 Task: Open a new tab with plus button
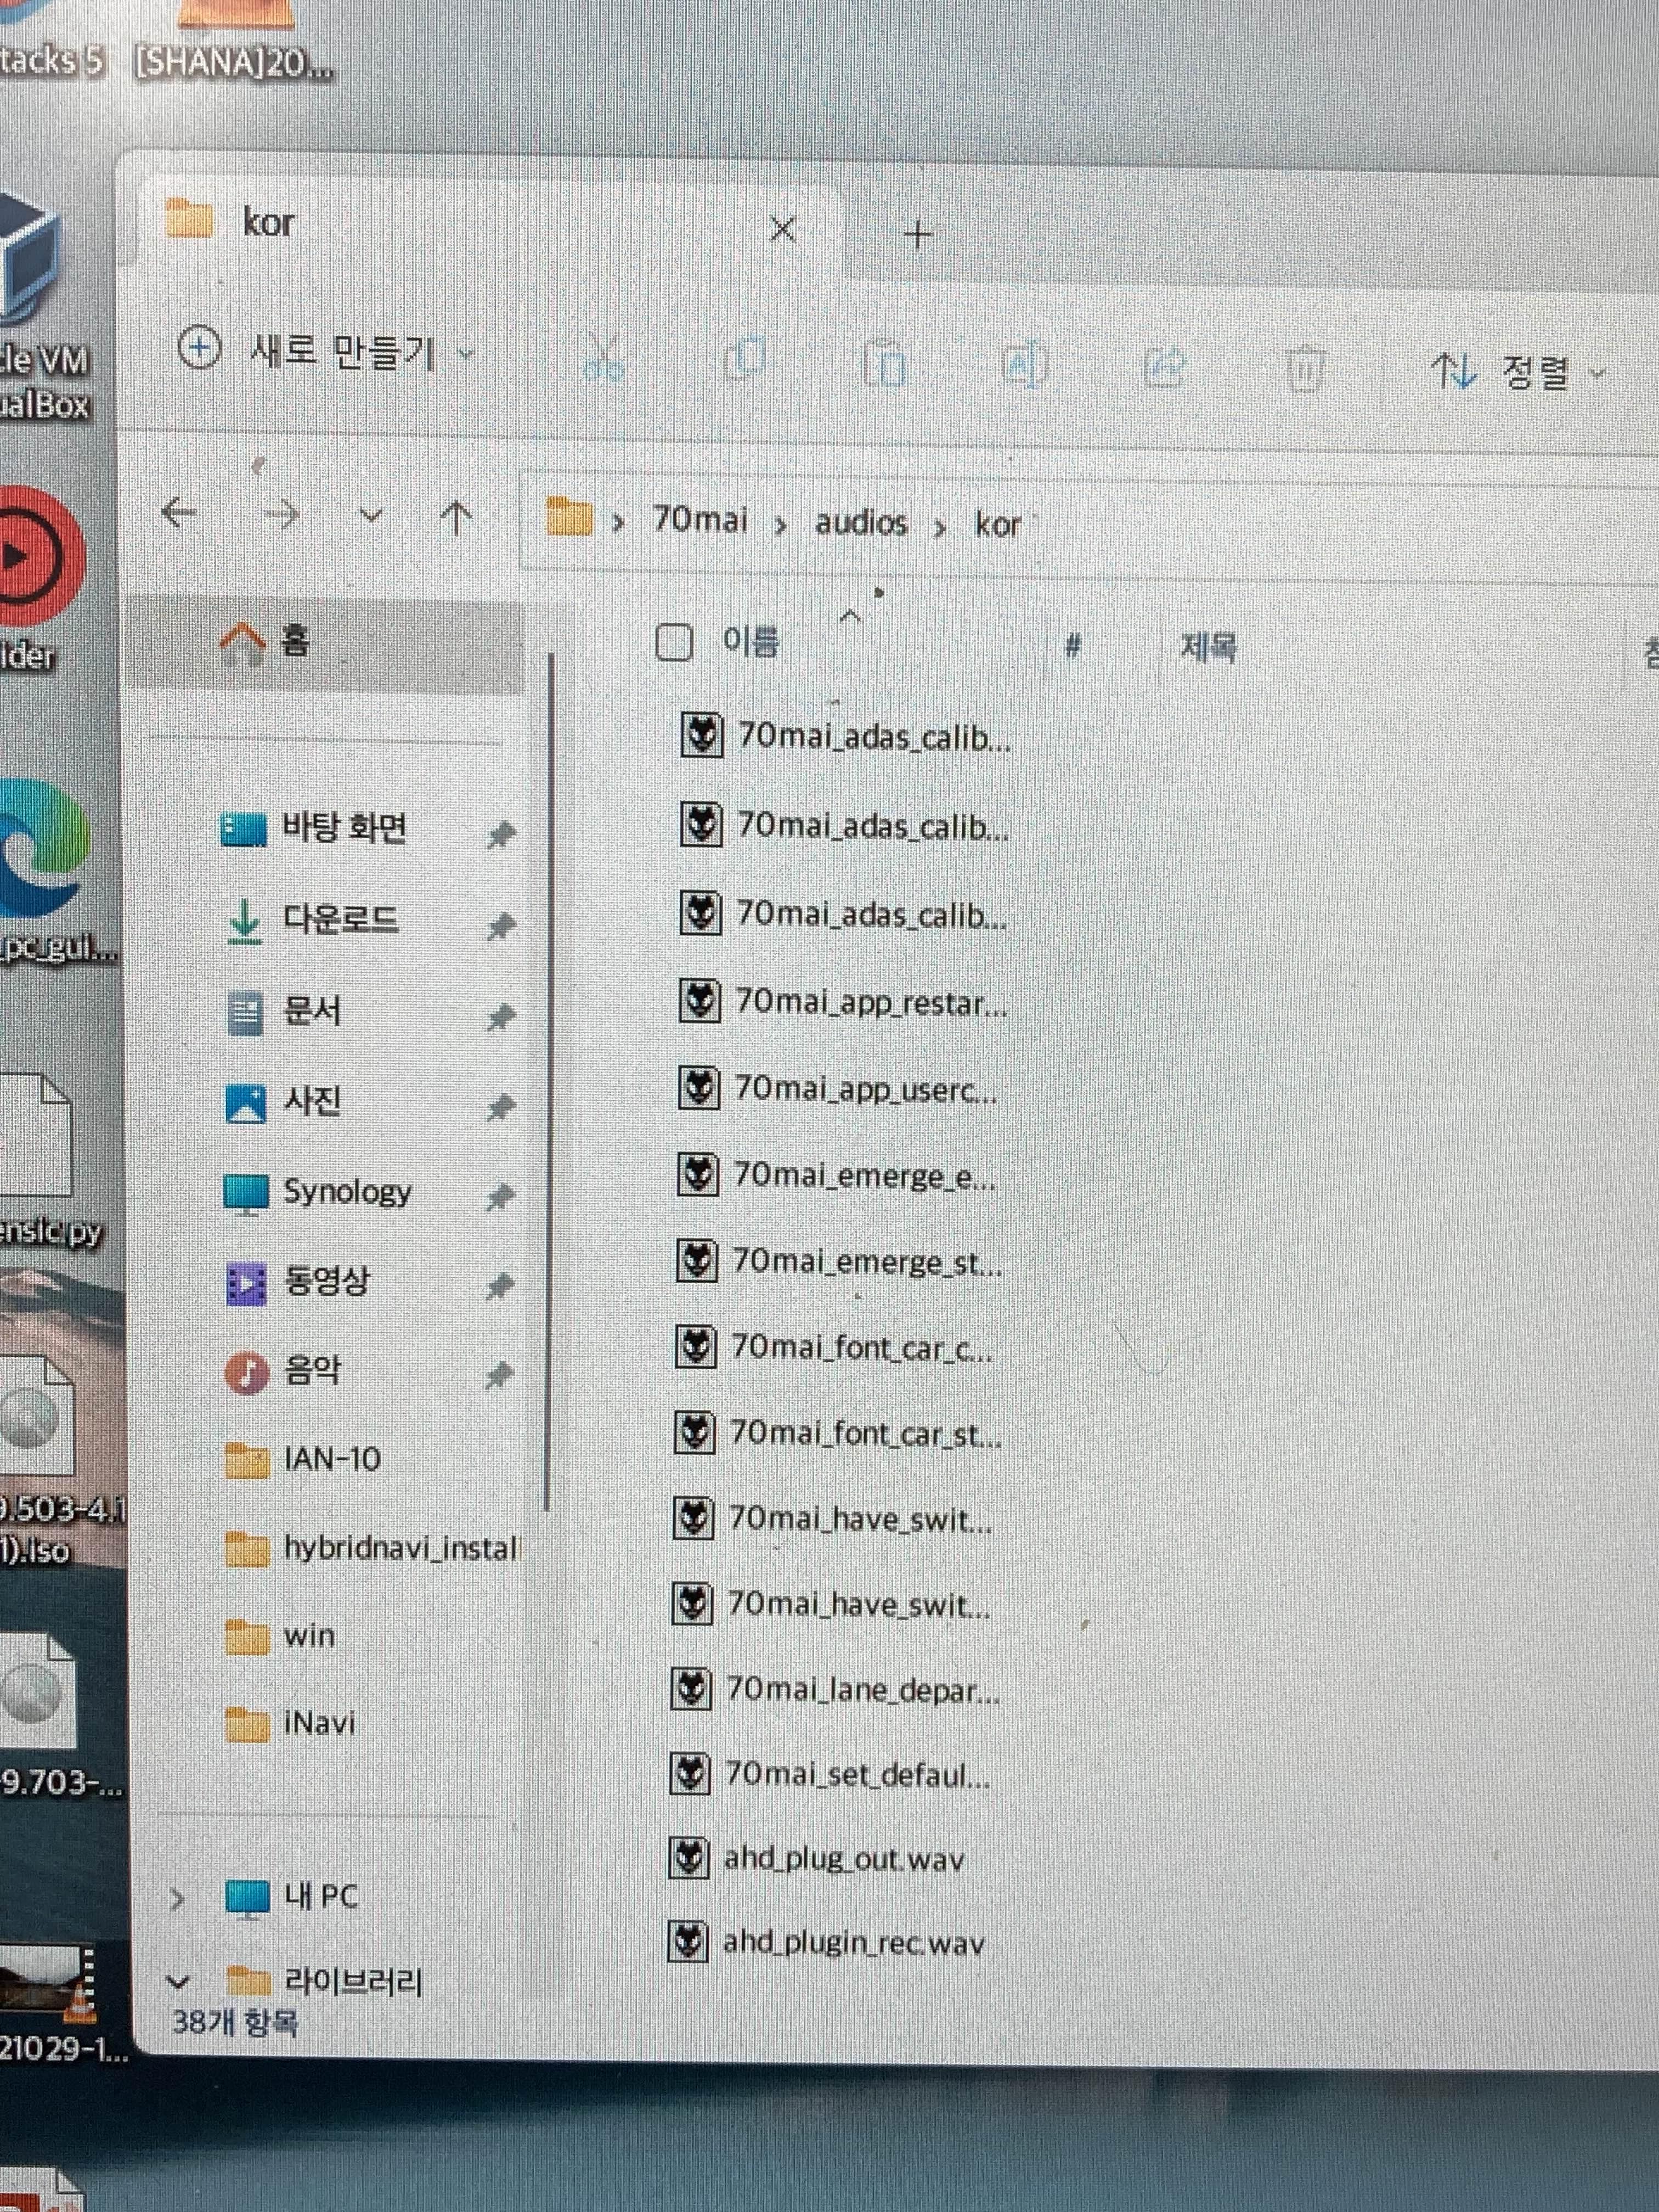click(917, 236)
